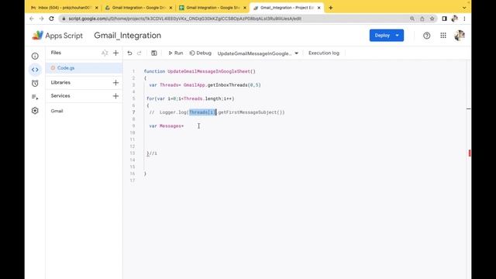Toggle the browser side panel
This screenshot has width=496, height=279.
444,19
